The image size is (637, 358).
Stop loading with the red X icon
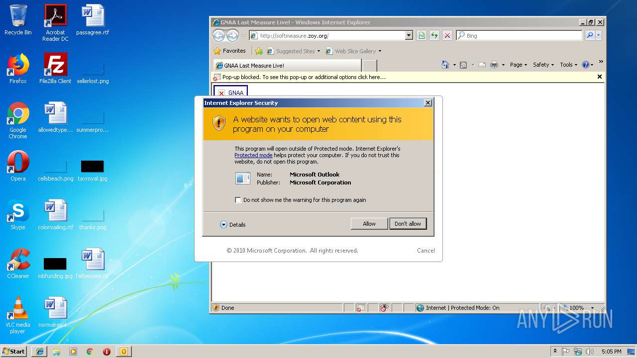click(447, 36)
